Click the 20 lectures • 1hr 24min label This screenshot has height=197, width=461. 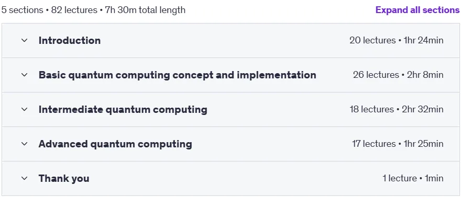(397, 40)
